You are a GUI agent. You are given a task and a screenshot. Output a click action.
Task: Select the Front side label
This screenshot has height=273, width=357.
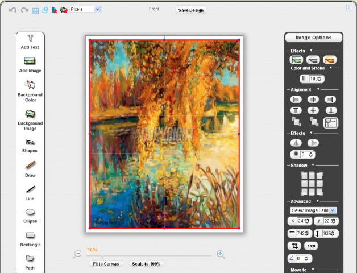pos(154,9)
